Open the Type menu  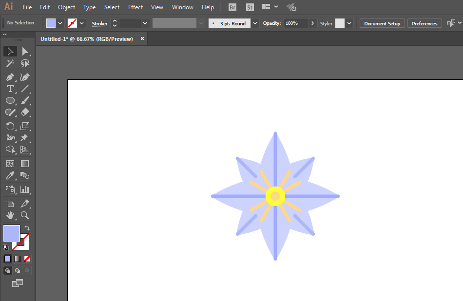[90, 7]
